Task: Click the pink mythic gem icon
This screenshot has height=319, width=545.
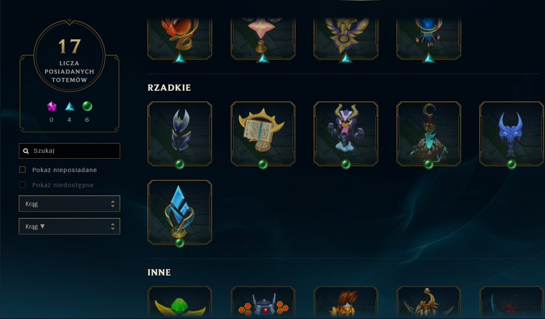Action: (x=51, y=106)
